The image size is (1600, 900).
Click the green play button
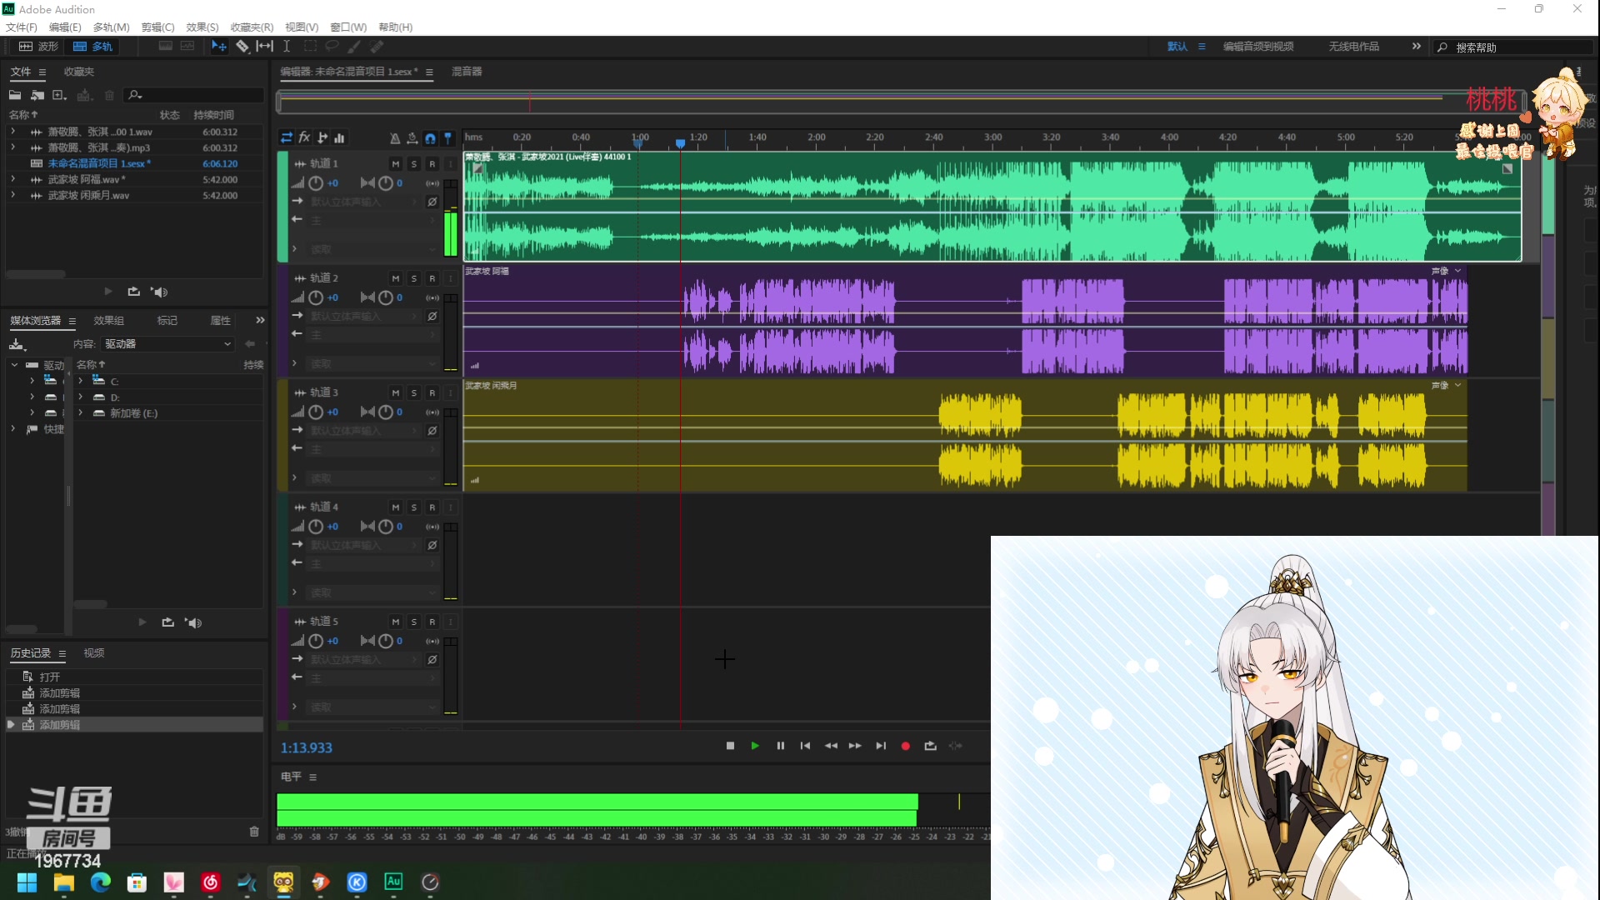(x=755, y=746)
